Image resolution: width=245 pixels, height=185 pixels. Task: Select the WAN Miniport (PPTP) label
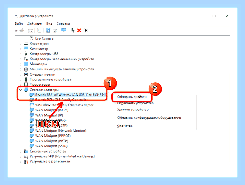(x=51, y=141)
